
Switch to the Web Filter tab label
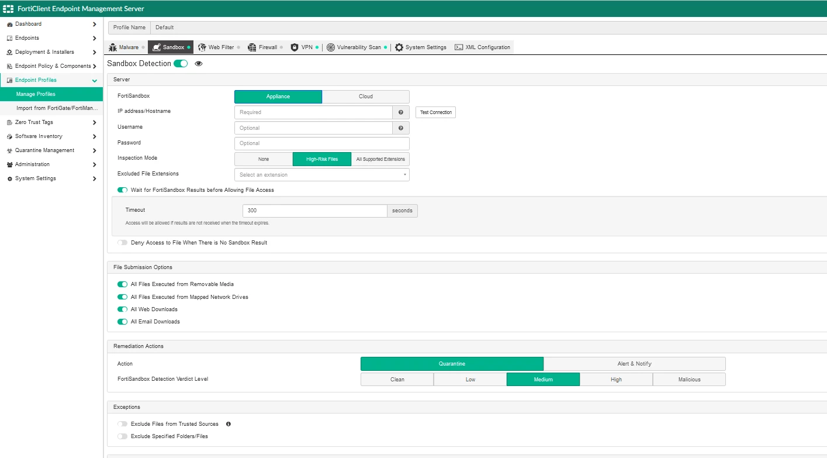(x=222, y=47)
